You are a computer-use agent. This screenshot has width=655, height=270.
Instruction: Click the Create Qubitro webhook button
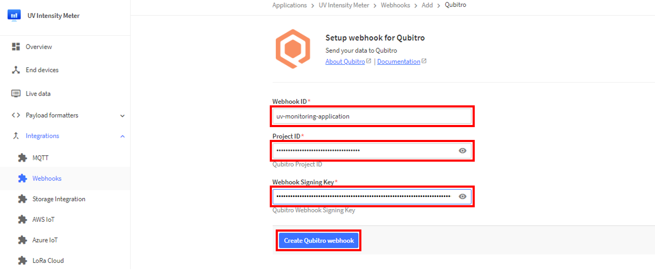pyautogui.click(x=319, y=241)
